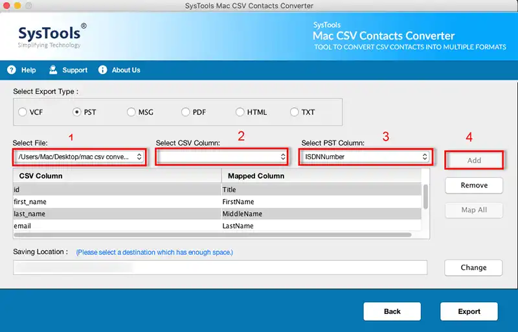Click the mapping table vertical scrollbar
518x332 pixels.
coord(425,197)
